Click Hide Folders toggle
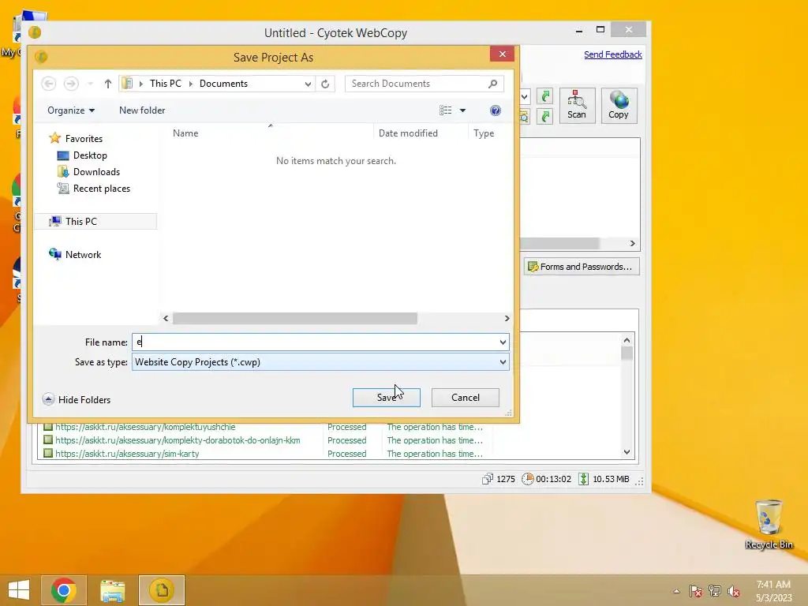The width and height of the screenshot is (808, 606). [77, 399]
